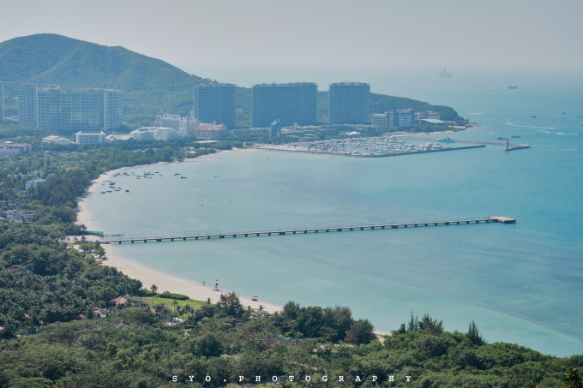Click the red-roofed house among trees
This screenshot has height=388, width=583.
pyautogui.click(x=118, y=301)
